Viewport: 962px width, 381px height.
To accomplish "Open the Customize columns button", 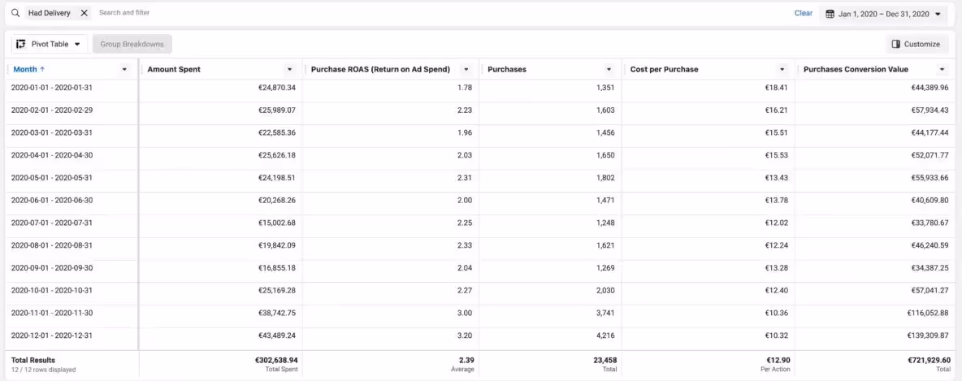I will tap(916, 44).
